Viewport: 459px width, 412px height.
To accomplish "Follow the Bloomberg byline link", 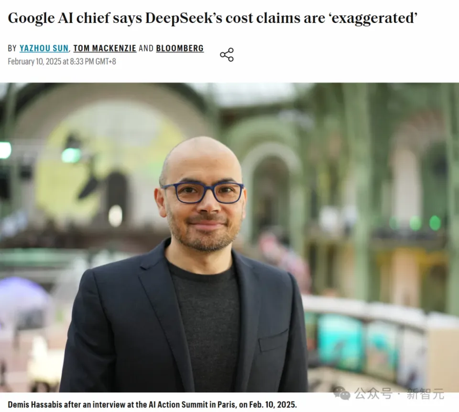I will (180, 48).
